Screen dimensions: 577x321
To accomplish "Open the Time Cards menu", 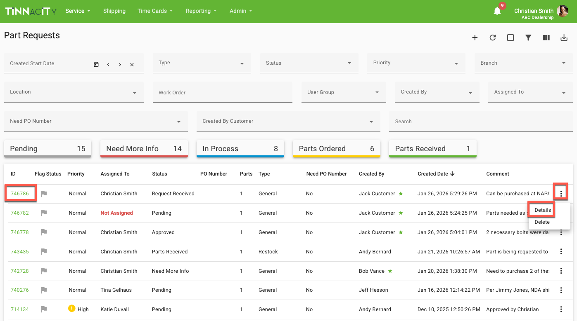I will click(x=155, y=11).
